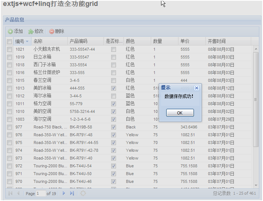This screenshot has height=201, width=263.
Task: Go to first page in pager
Action: point(10,193)
